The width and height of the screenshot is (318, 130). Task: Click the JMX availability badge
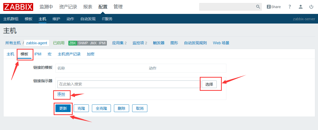tap(93, 43)
